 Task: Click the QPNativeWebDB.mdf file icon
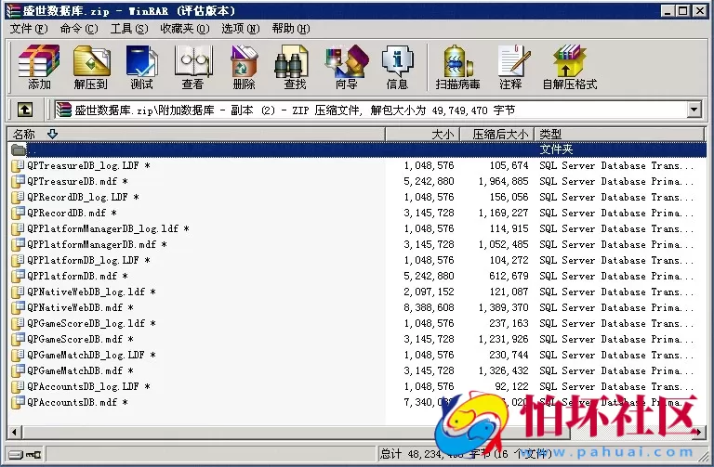tap(18, 307)
